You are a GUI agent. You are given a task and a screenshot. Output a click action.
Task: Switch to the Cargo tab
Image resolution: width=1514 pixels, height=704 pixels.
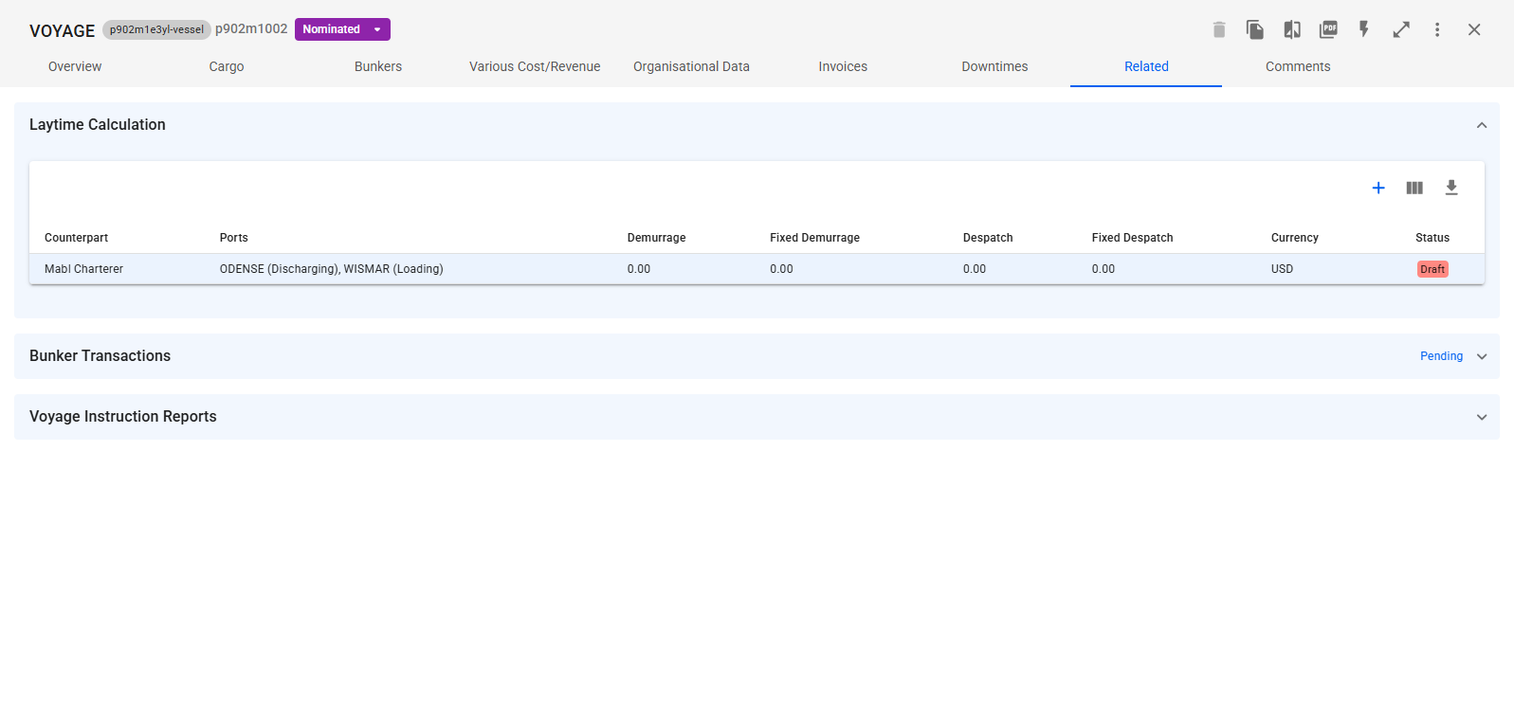[x=227, y=66]
